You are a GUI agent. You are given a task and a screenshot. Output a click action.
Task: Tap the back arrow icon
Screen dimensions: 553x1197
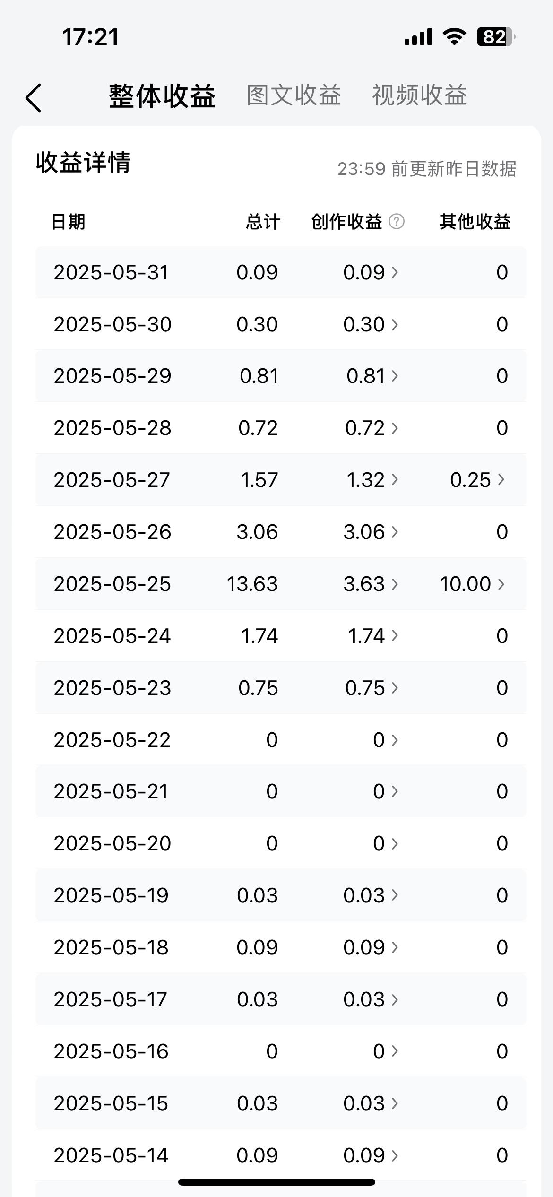[x=33, y=98]
